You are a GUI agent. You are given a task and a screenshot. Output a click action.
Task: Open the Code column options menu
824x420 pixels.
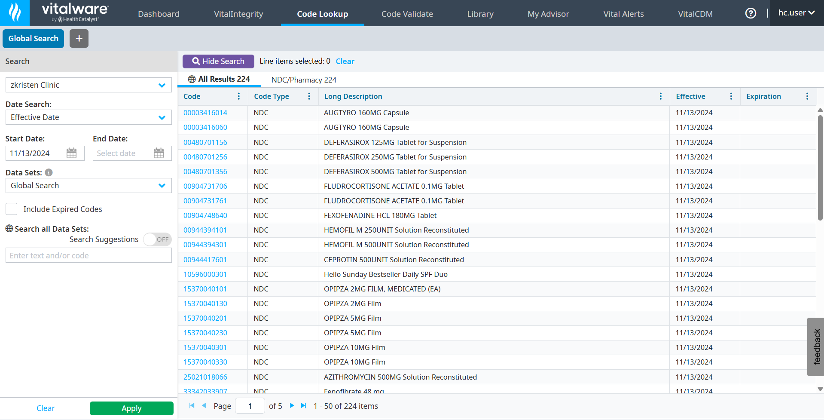pyautogui.click(x=239, y=96)
